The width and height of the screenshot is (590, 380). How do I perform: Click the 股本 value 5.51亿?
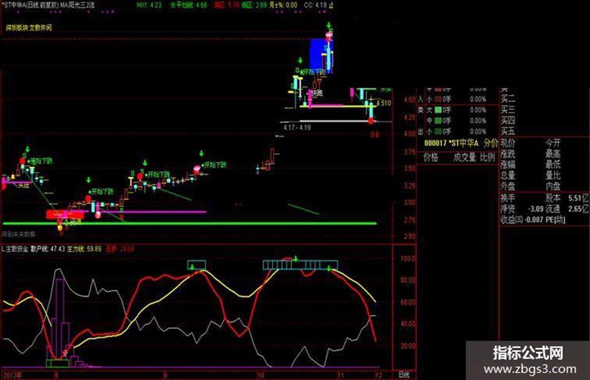[x=578, y=198]
